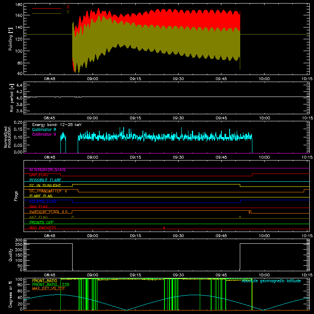This screenshot has width=314, height=314.
Task: Click the MAX_DET_VS_TOT legend entry
Action: (x=49, y=288)
